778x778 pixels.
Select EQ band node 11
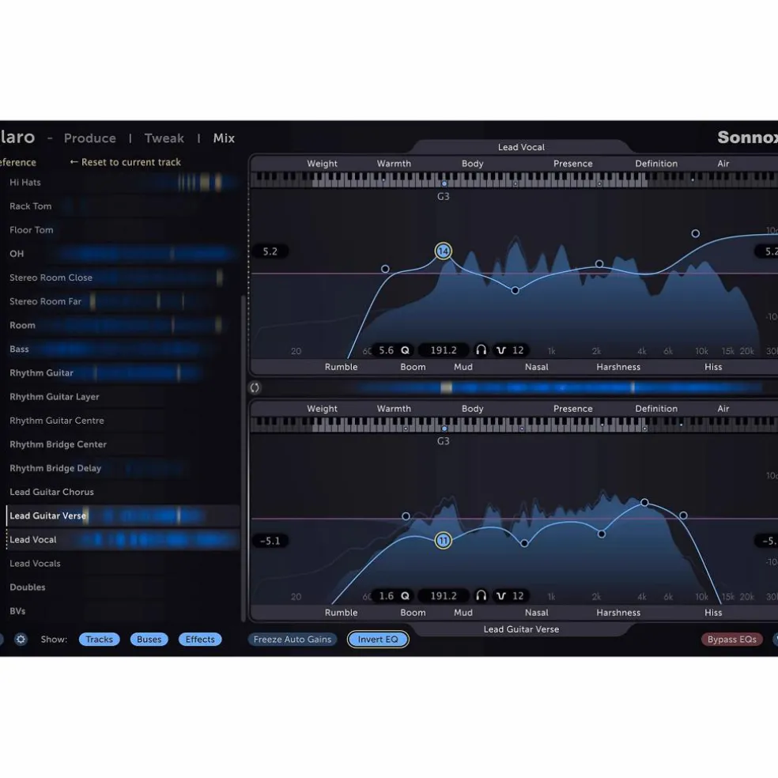coord(443,540)
